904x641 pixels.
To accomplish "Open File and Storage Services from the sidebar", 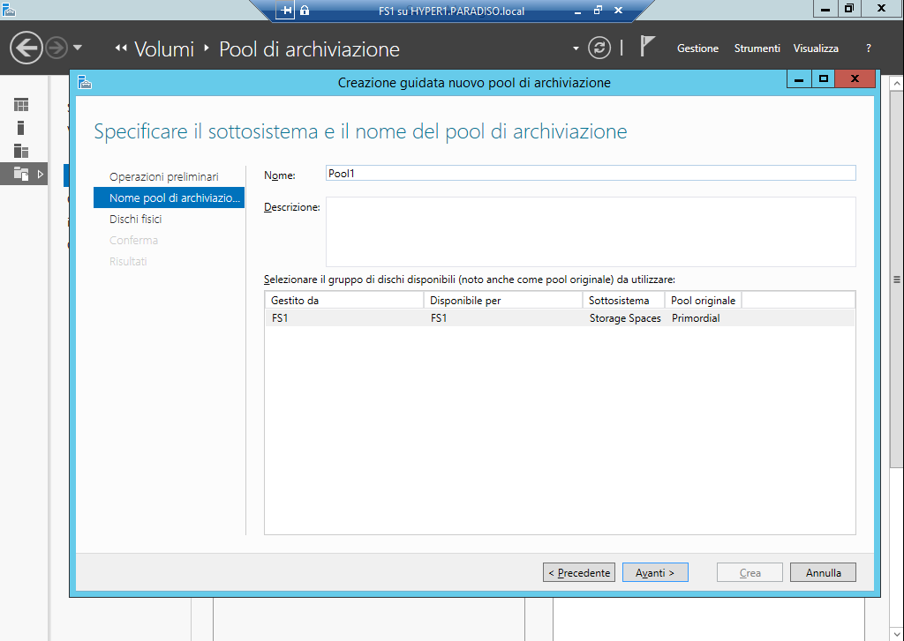I will (19, 174).
